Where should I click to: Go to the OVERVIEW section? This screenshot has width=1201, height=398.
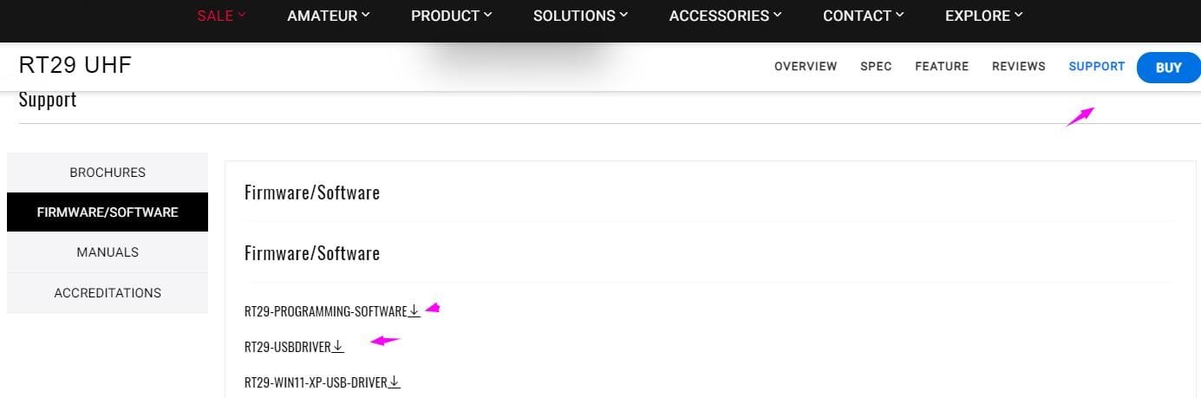(806, 67)
